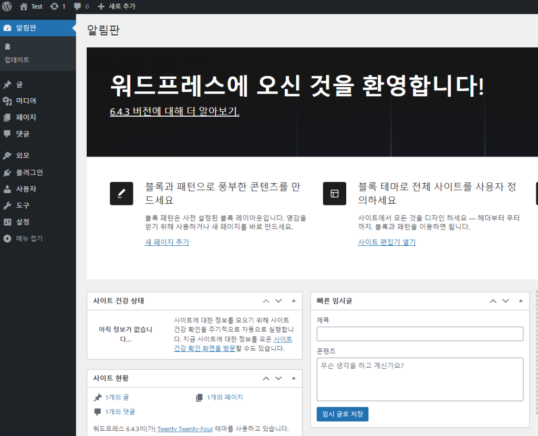538x436 pixels.
Task: Click the 새 페이지 추가 link
Action: (x=167, y=242)
